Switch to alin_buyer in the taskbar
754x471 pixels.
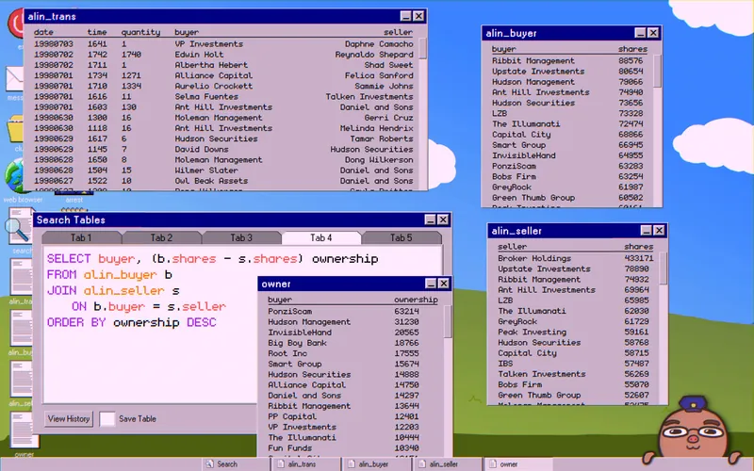(x=377, y=464)
